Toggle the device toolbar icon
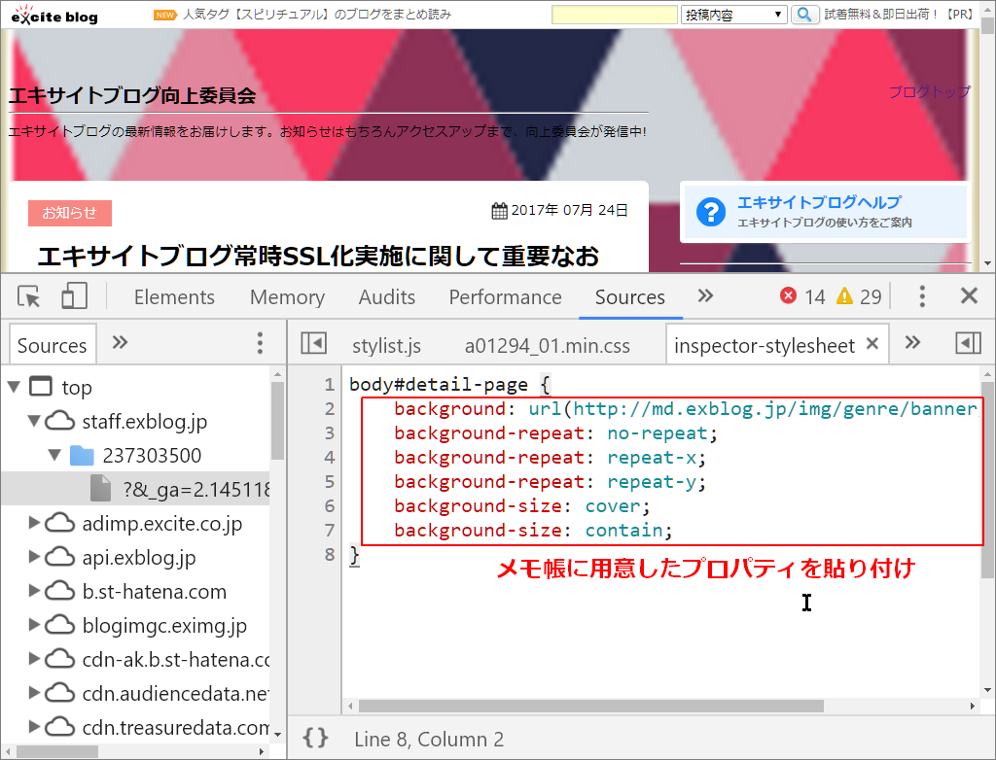The height and width of the screenshot is (760, 996). pyautogui.click(x=74, y=296)
